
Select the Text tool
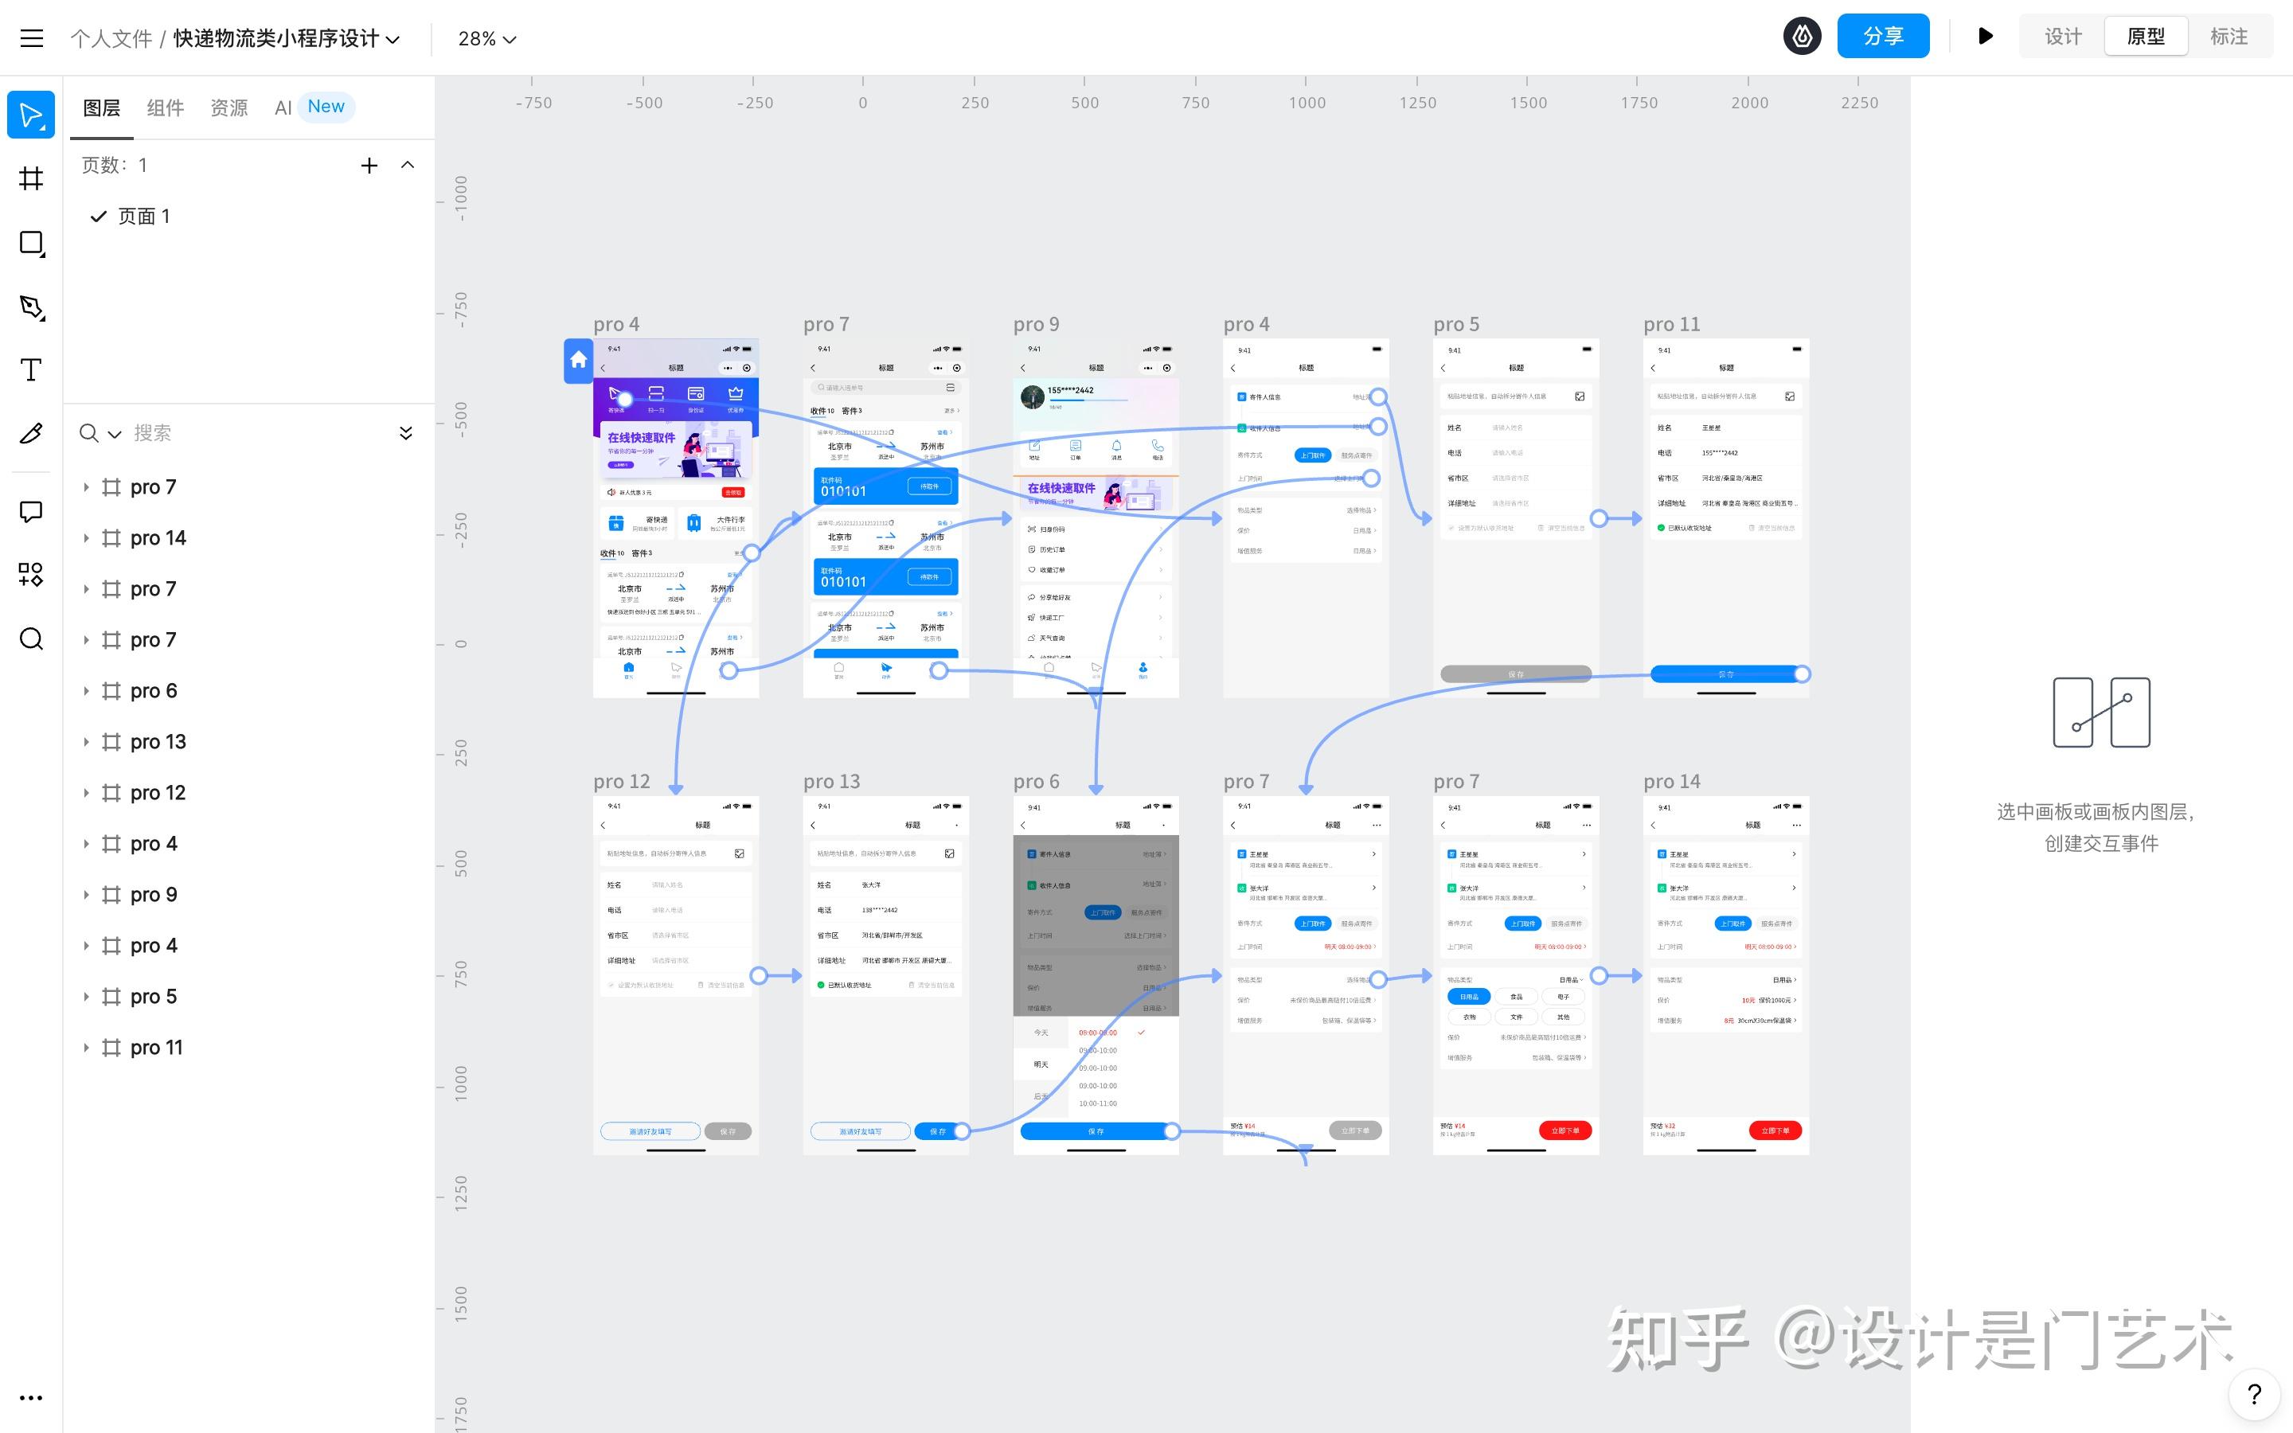(x=31, y=369)
